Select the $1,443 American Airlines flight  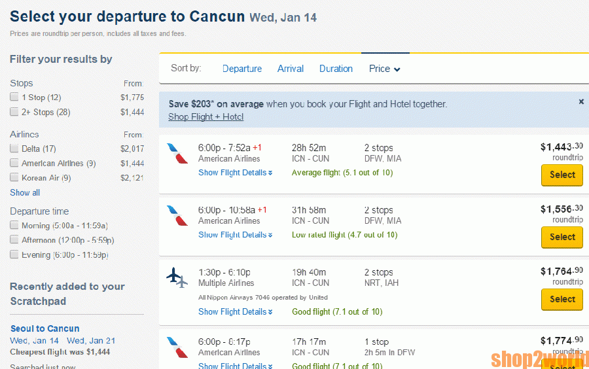click(562, 175)
